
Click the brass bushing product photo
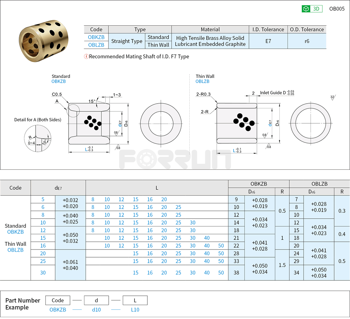[x=43, y=41]
